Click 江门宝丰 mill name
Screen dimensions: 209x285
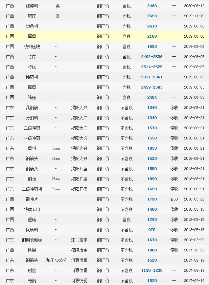[79, 240]
